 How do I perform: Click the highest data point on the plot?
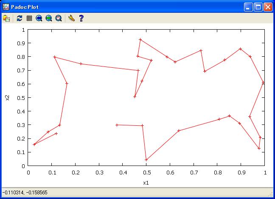140,40
